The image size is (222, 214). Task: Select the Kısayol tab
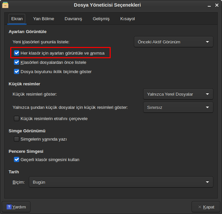pos(128,19)
